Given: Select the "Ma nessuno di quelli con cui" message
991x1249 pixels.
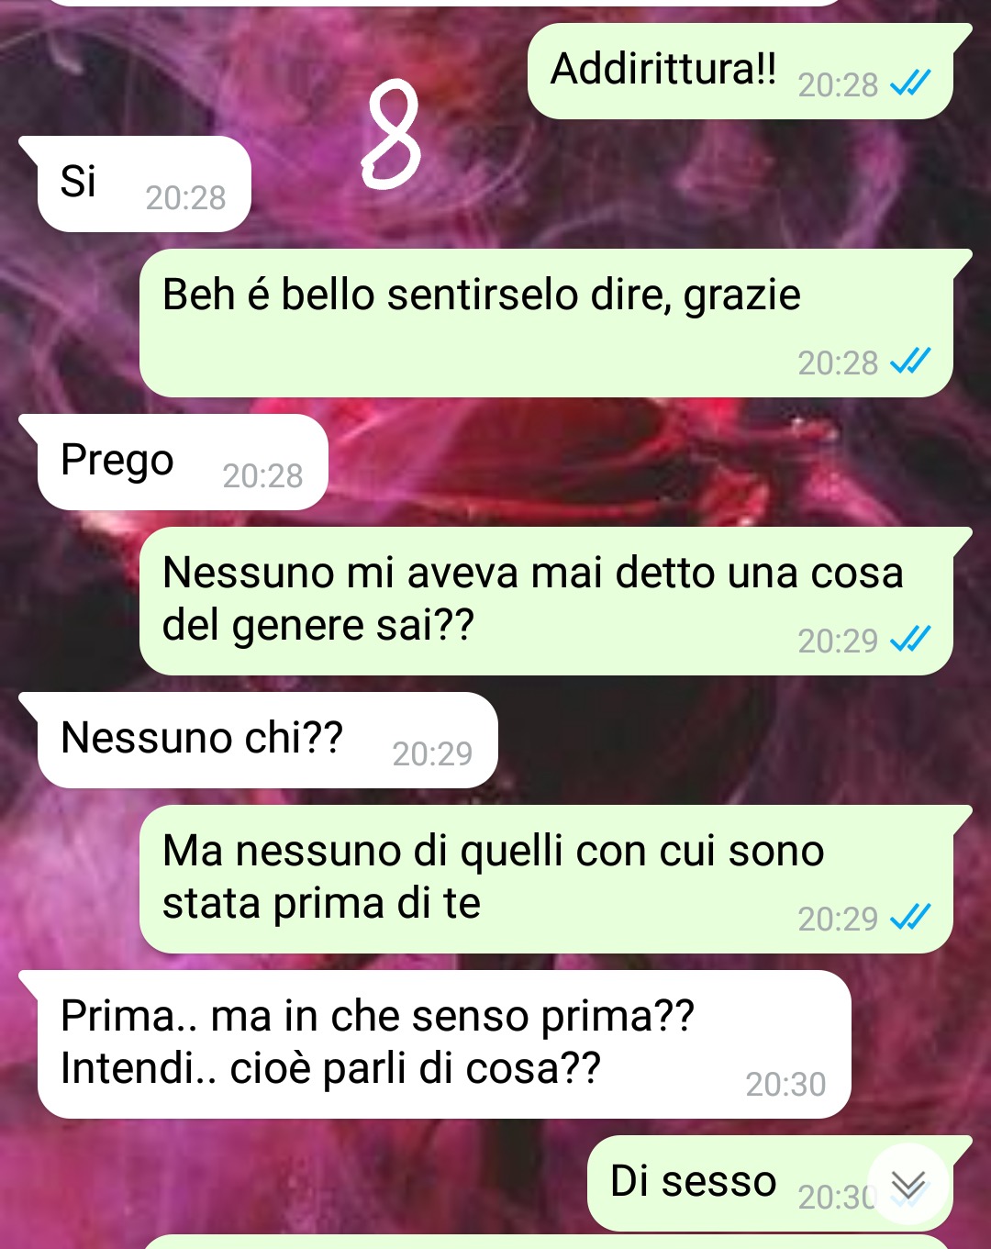Looking at the screenshot, I should [x=555, y=879].
